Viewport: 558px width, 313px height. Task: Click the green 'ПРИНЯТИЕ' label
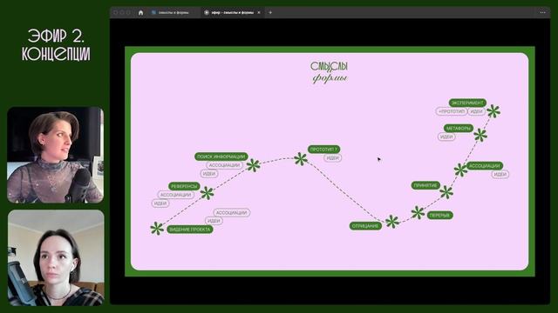(x=425, y=185)
